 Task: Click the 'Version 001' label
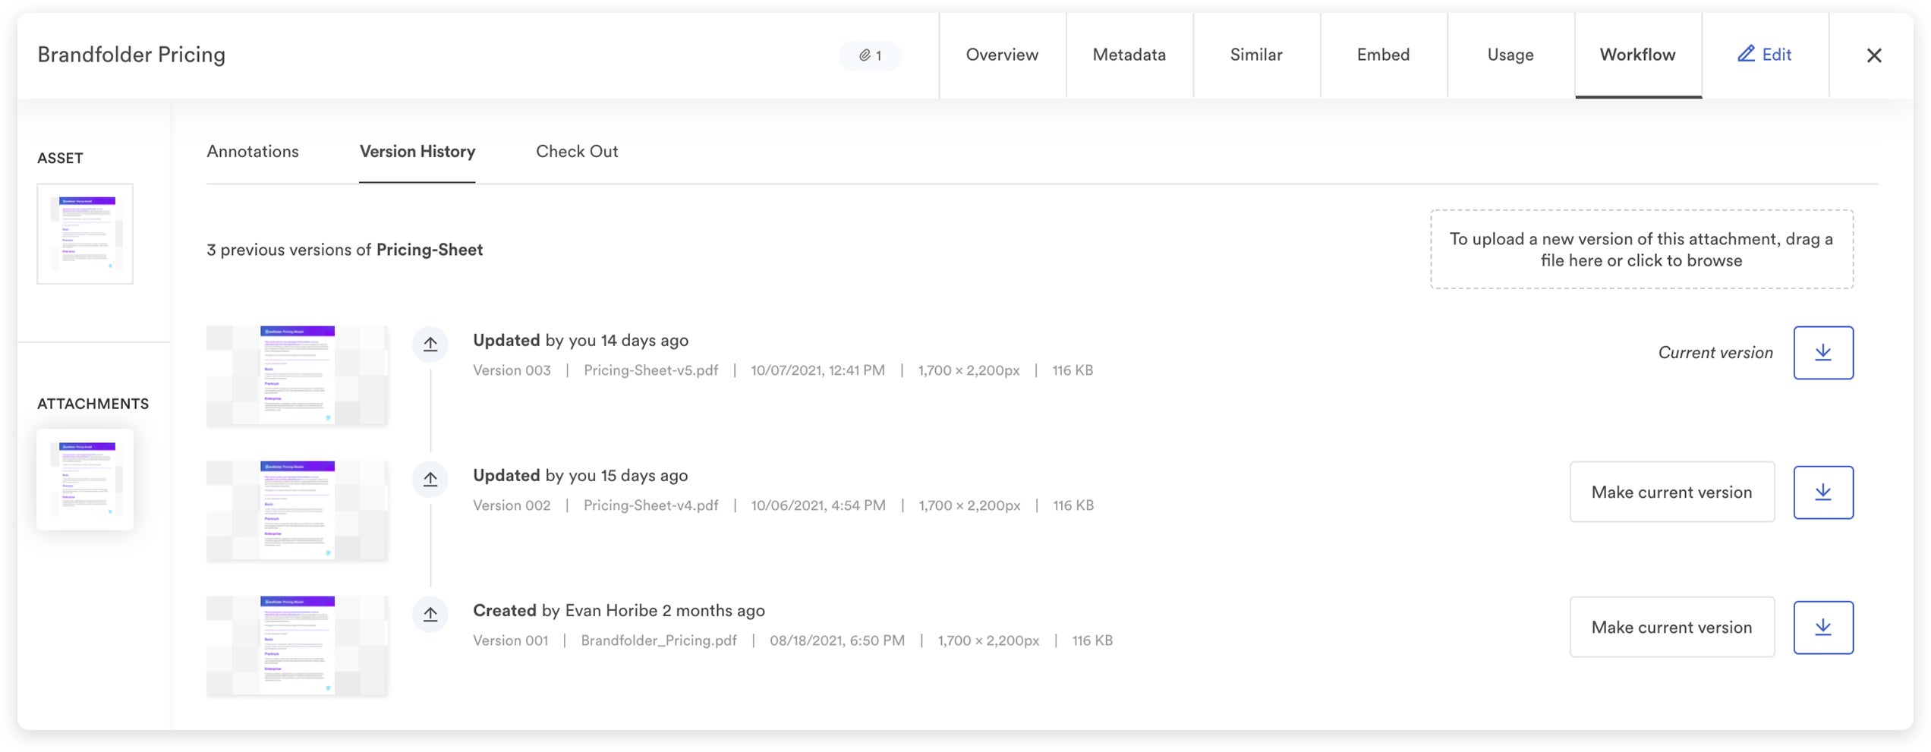coord(510,640)
